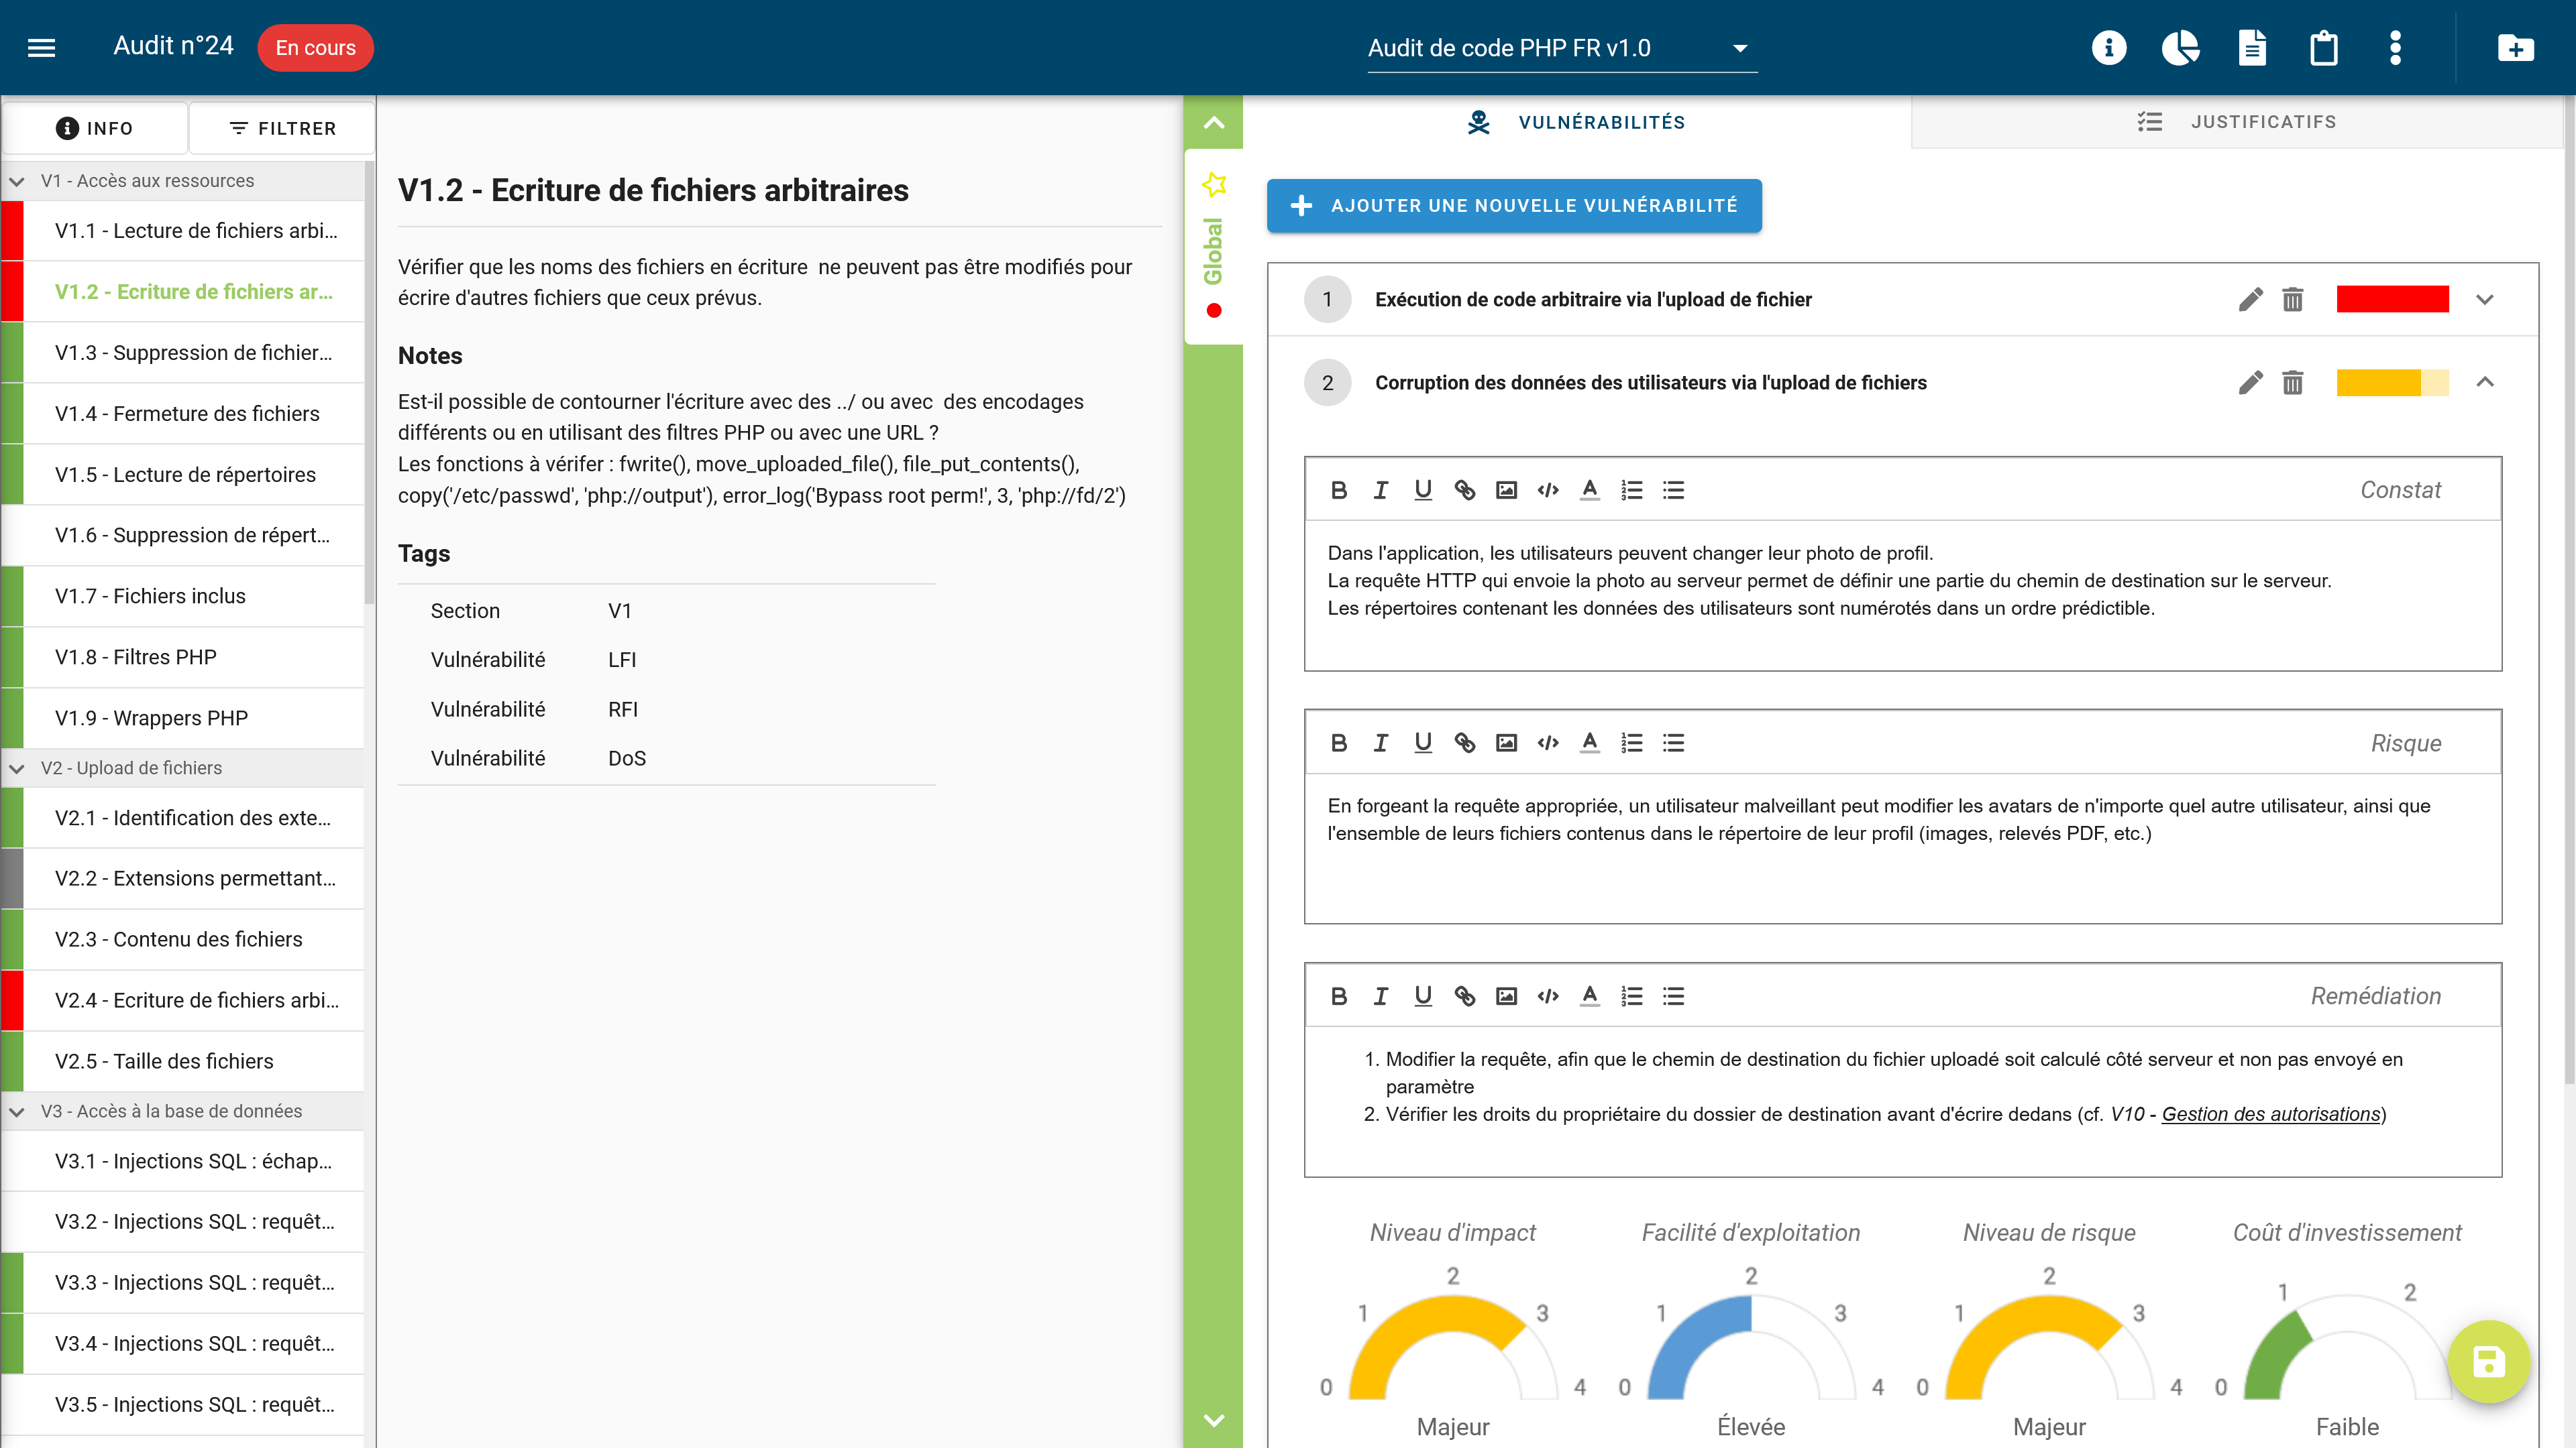The height and width of the screenshot is (1448, 2576).
Task: Switch to the JUSTIFICATIFS tab
Action: coord(2264,122)
